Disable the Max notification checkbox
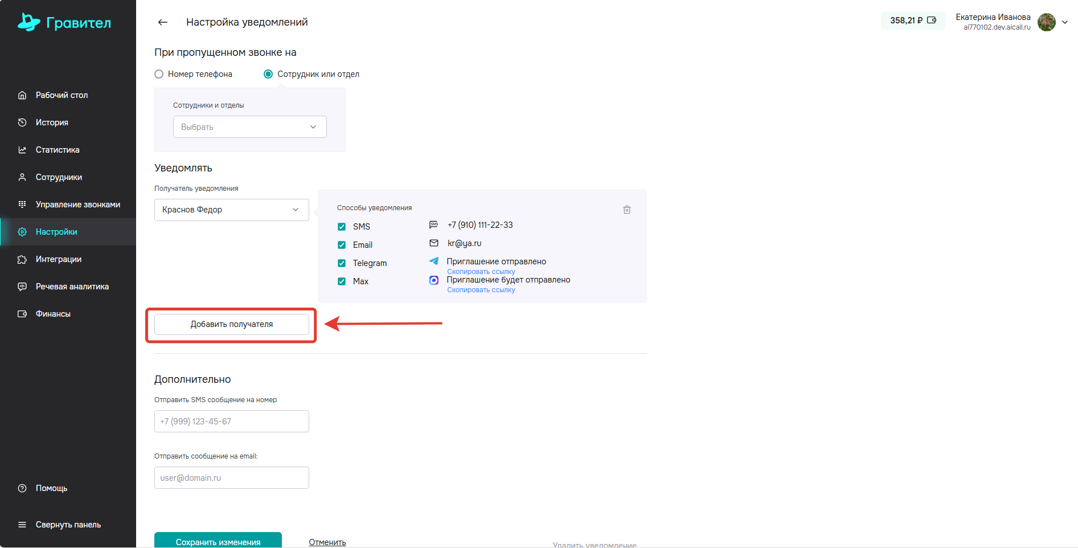Screen dimensions: 1078x548 click(342, 281)
